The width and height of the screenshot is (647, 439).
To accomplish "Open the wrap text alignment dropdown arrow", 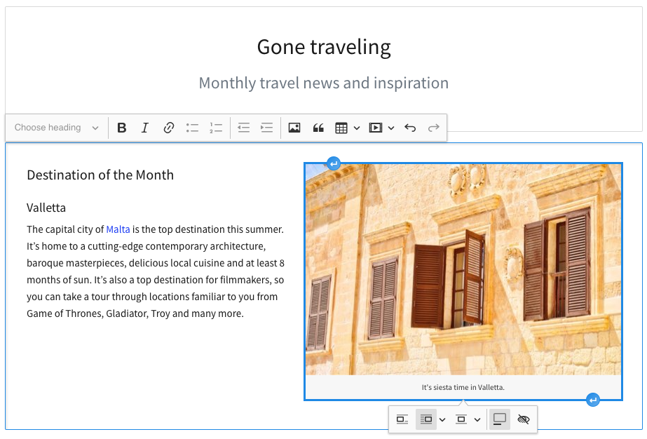I will [442, 420].
